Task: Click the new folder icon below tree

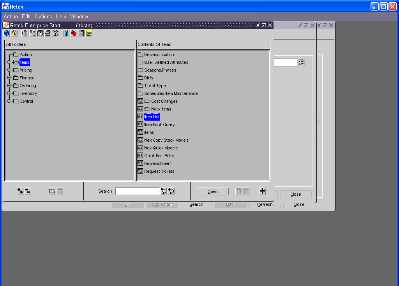Action: pos(52,191)
